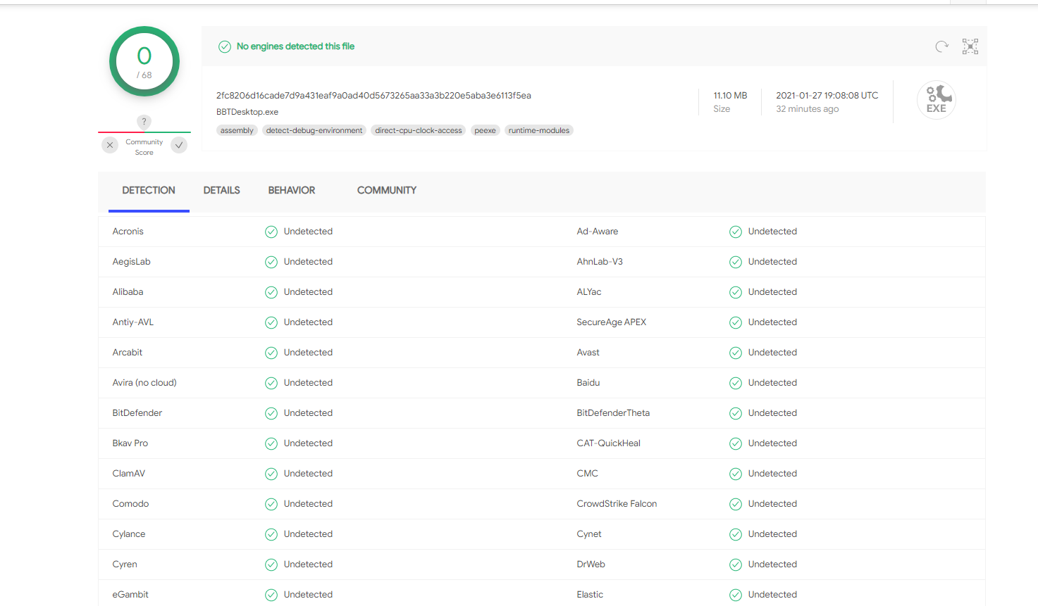Click the EXE file type icon
The height and width of the screenshot is (606, 1038).
coord(937,100)
